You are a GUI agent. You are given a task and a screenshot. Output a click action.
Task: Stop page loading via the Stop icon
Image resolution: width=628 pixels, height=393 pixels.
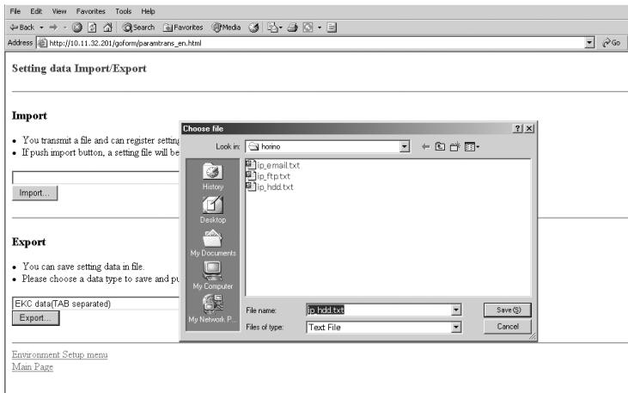77,28
